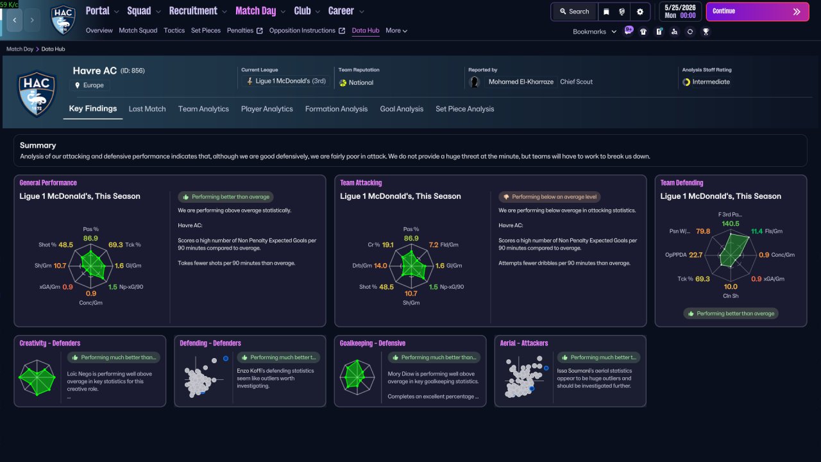Click the Ligue 1 league icon
Viewport: 821px width, 462px height.
coord(250,81)
